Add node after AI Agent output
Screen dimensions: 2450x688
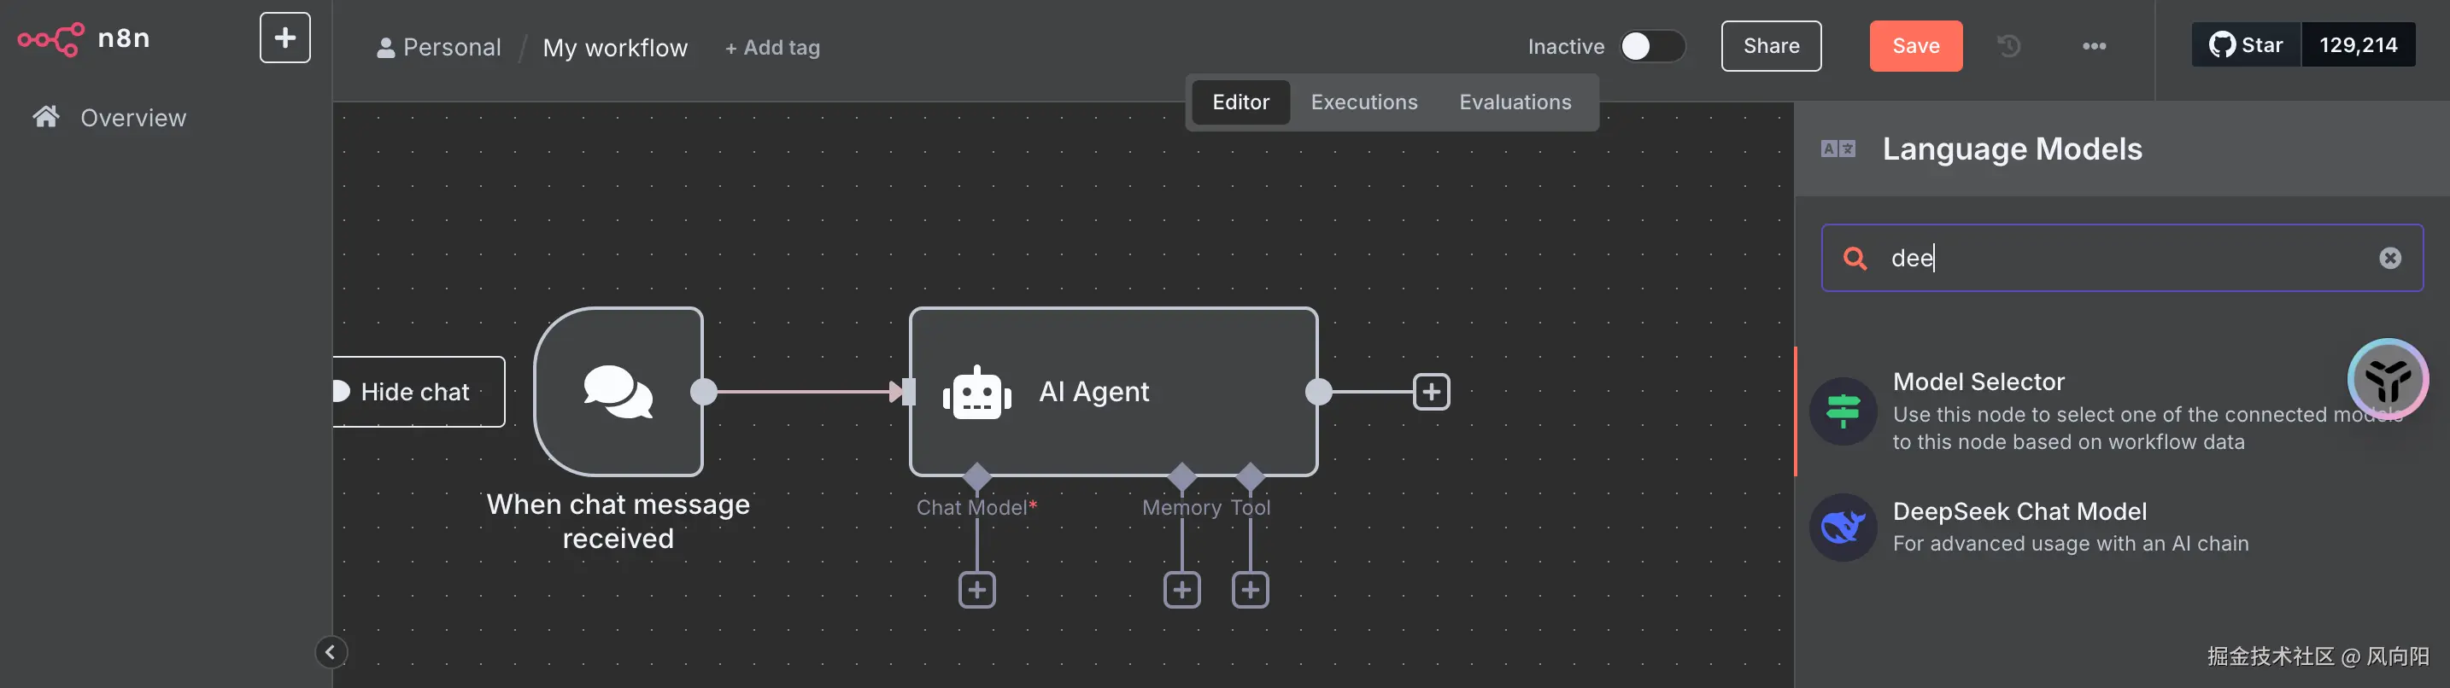[1432, 392]
